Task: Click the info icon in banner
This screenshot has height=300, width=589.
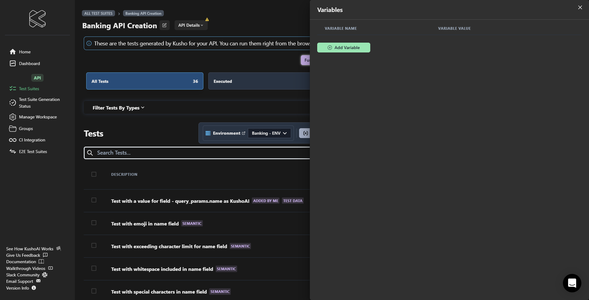Action: [x=89, y=44]
